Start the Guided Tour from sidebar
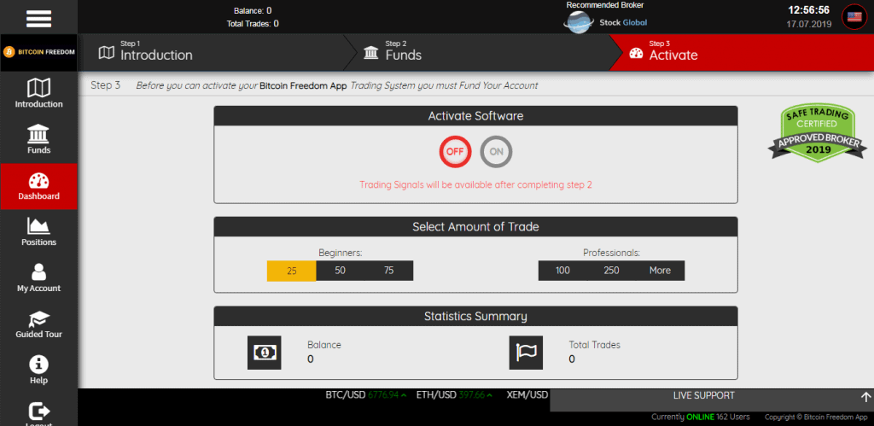 pos(39,324)
